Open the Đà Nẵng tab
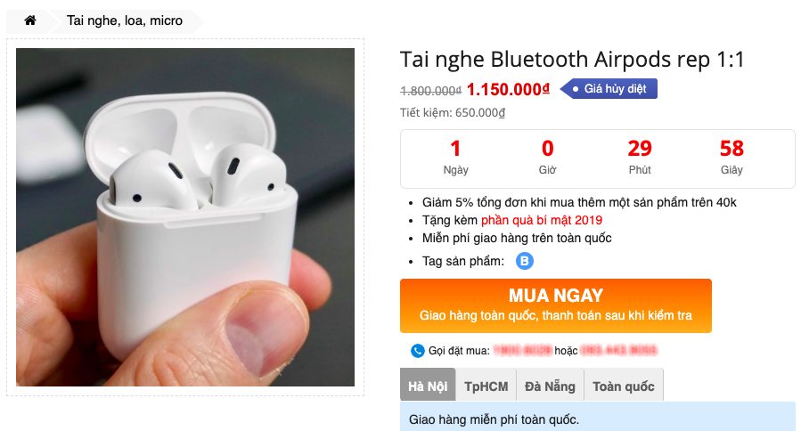Screen dimensions: 801x431 [550, 385]
